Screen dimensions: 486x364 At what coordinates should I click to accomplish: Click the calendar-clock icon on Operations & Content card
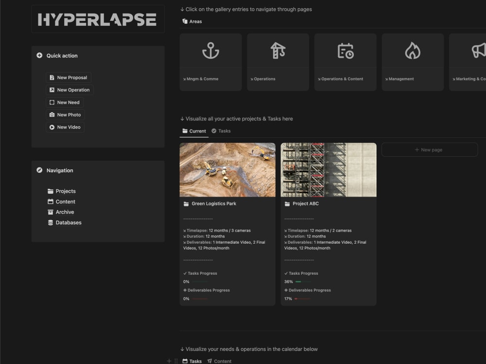[345, 51]
